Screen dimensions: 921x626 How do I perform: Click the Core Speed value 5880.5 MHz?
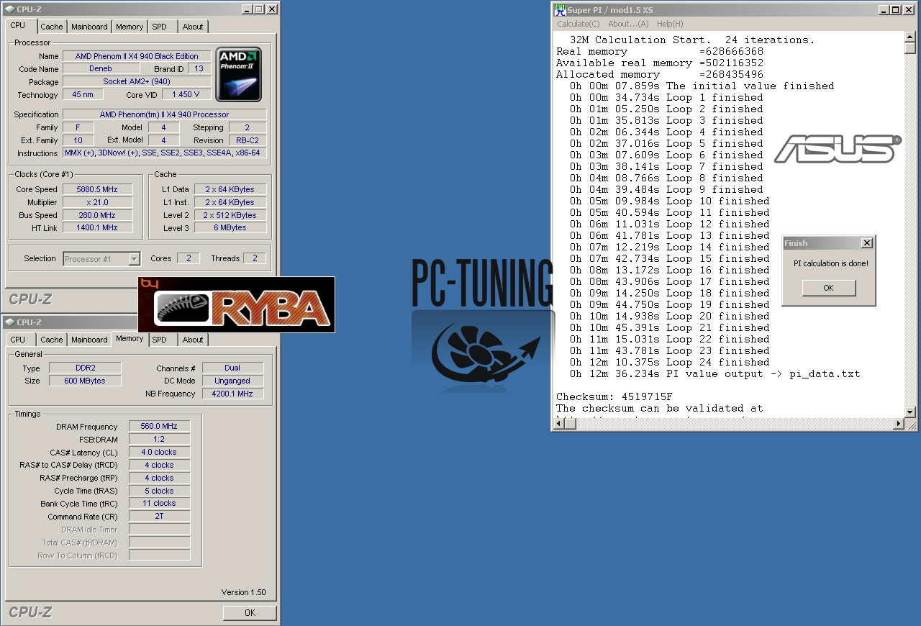(97, 189)
